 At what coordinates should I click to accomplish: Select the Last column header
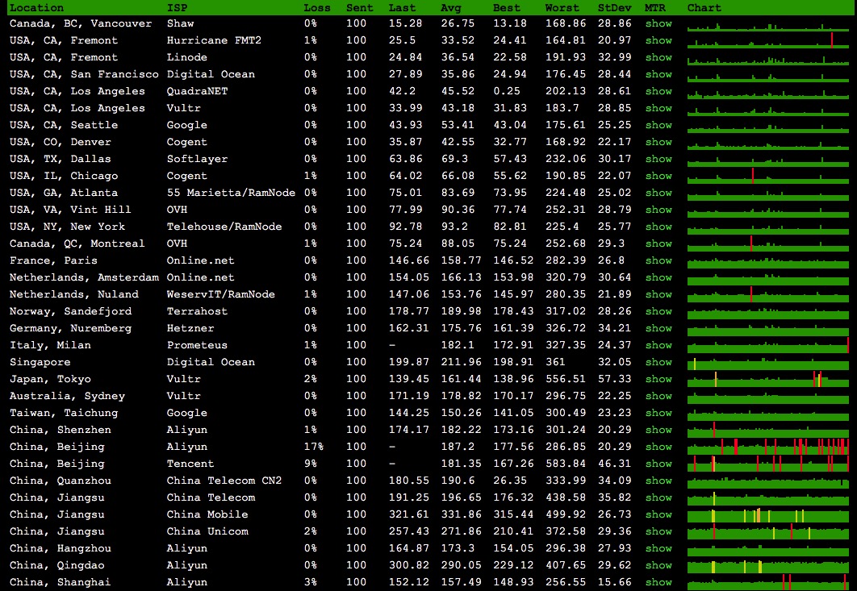(x=402, y=7)
